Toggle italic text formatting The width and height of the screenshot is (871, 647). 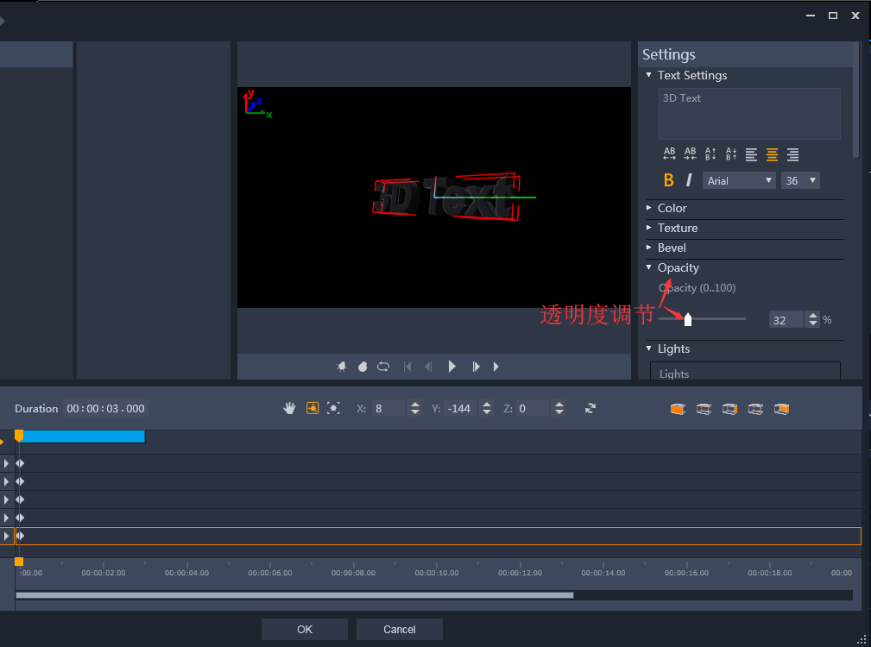tap(689, 180)
